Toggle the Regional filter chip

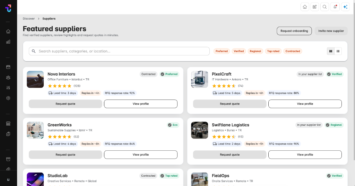click(256, 51)
